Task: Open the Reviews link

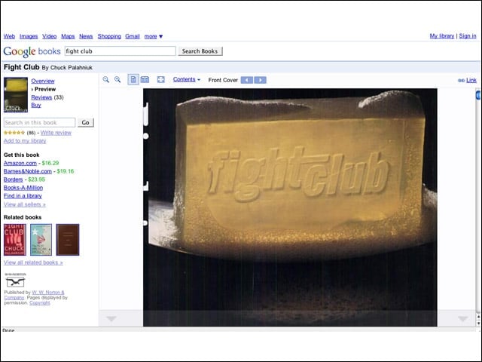Action: (41, 97)
